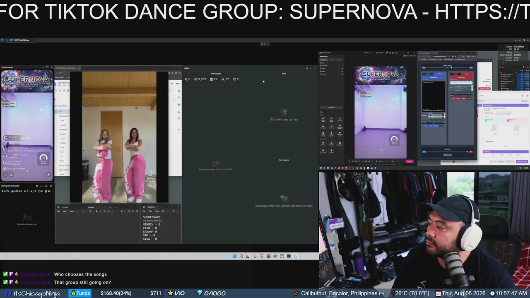This screenshot has width=530, height=298.
Task: Open Google Tasks in the Docs side panel
Action: (x=179, y=105)
